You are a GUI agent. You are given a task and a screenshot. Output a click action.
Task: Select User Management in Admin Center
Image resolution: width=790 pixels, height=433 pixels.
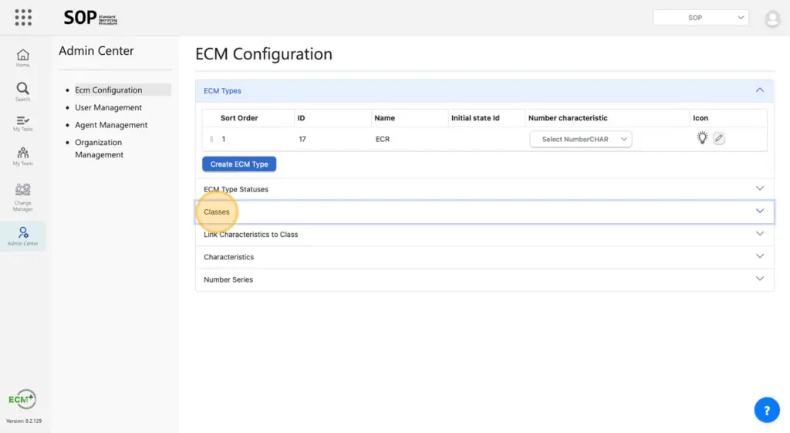[108, 108]
